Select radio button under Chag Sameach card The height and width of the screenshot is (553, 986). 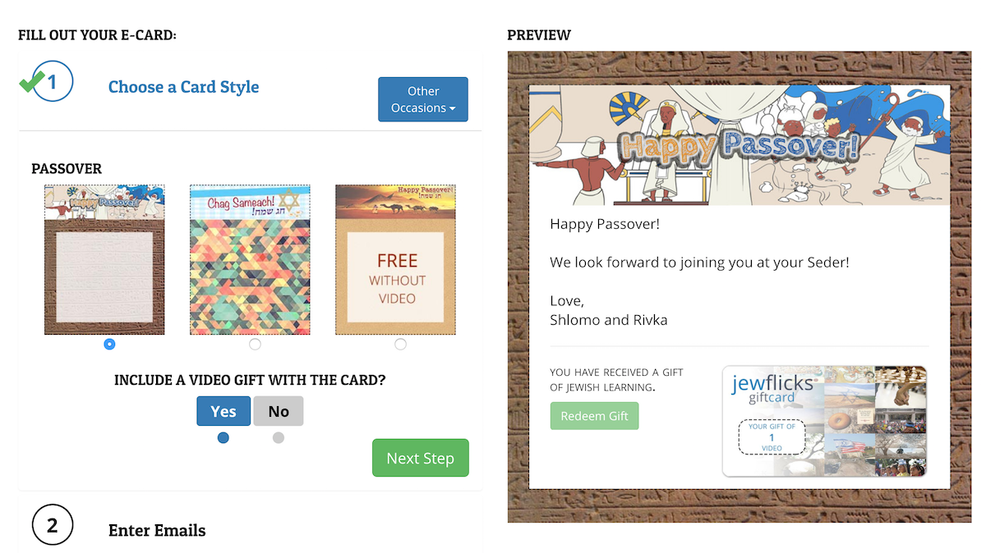click(x=255, y=345)
